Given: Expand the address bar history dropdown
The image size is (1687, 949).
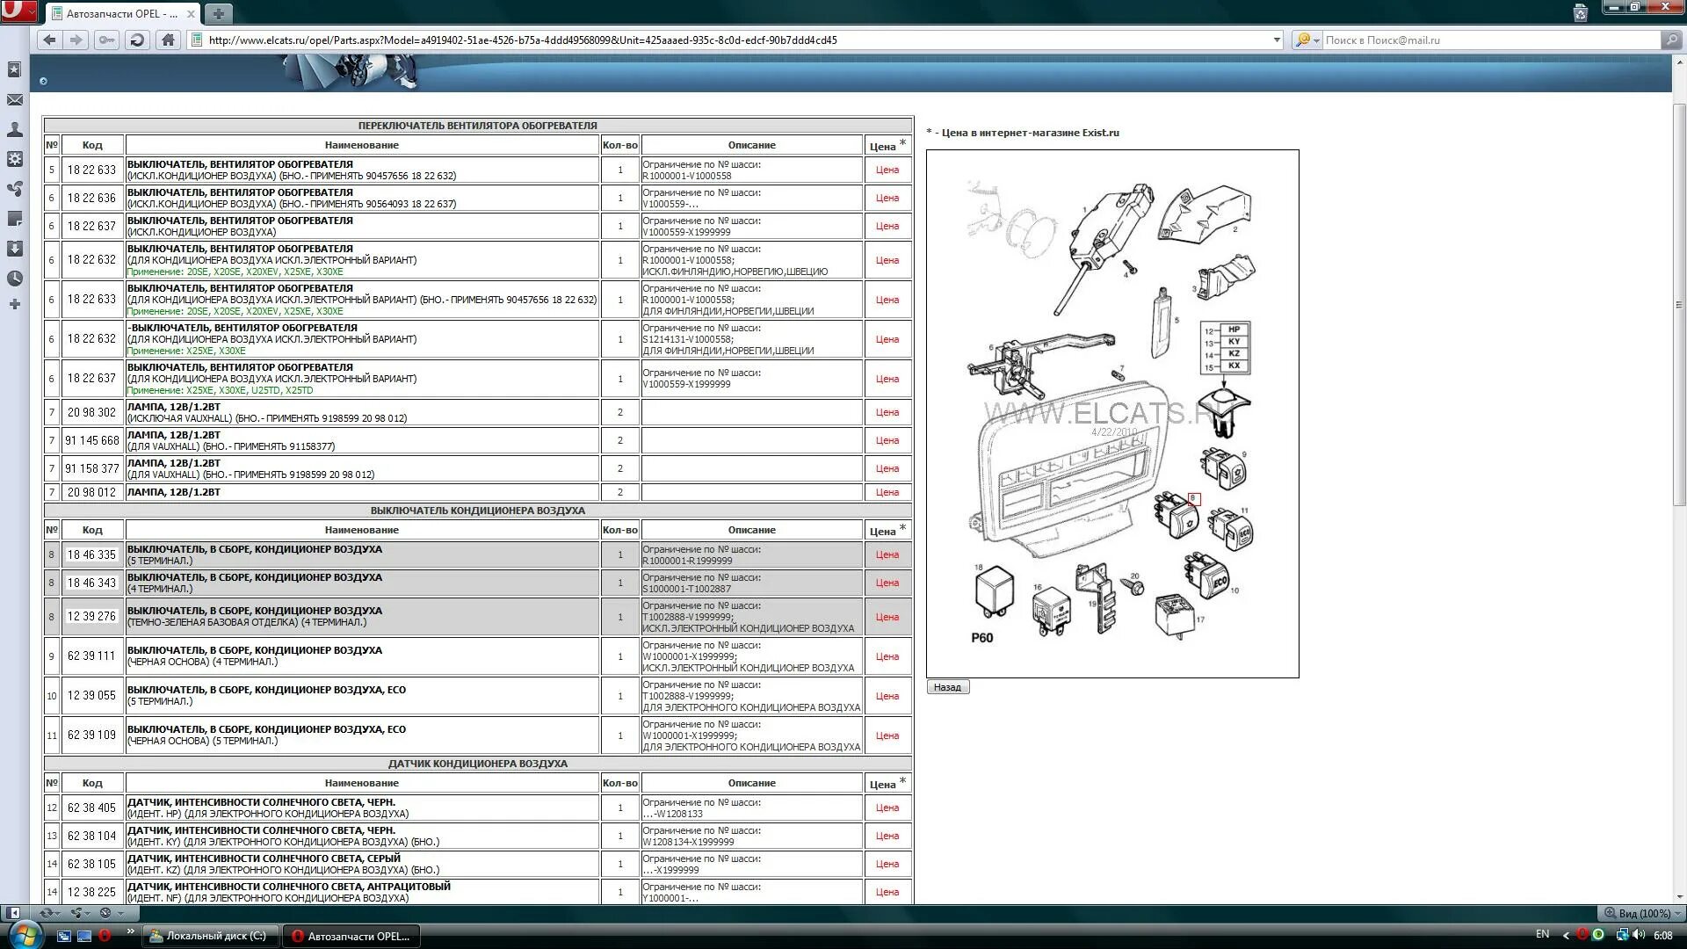Looking at the screenshot, I should coord(1277,40).
